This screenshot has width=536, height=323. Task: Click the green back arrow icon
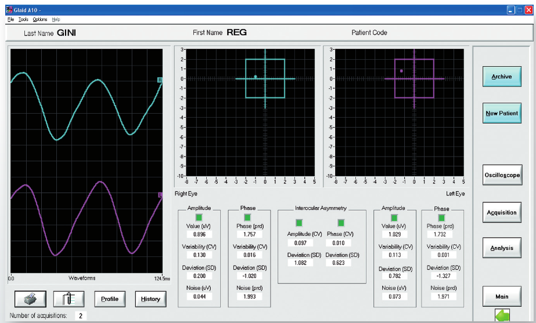pos(502,315)
